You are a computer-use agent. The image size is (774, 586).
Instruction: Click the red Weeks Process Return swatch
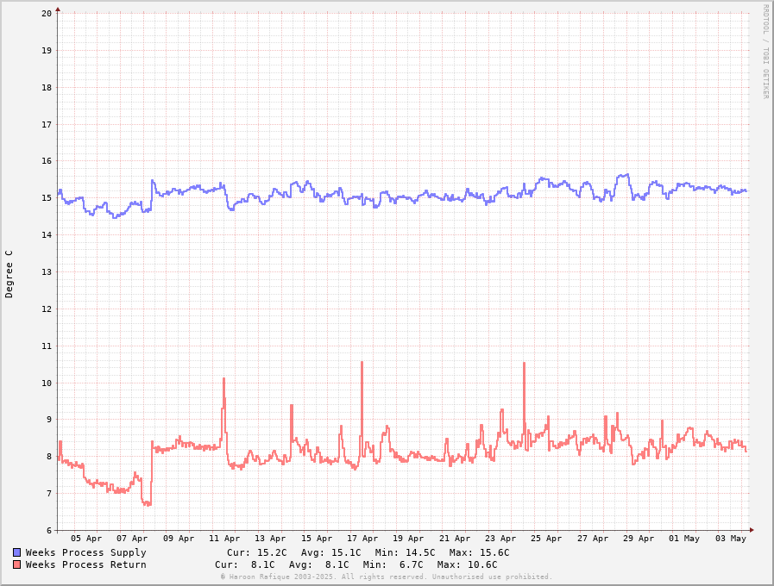tap(16, 564)
